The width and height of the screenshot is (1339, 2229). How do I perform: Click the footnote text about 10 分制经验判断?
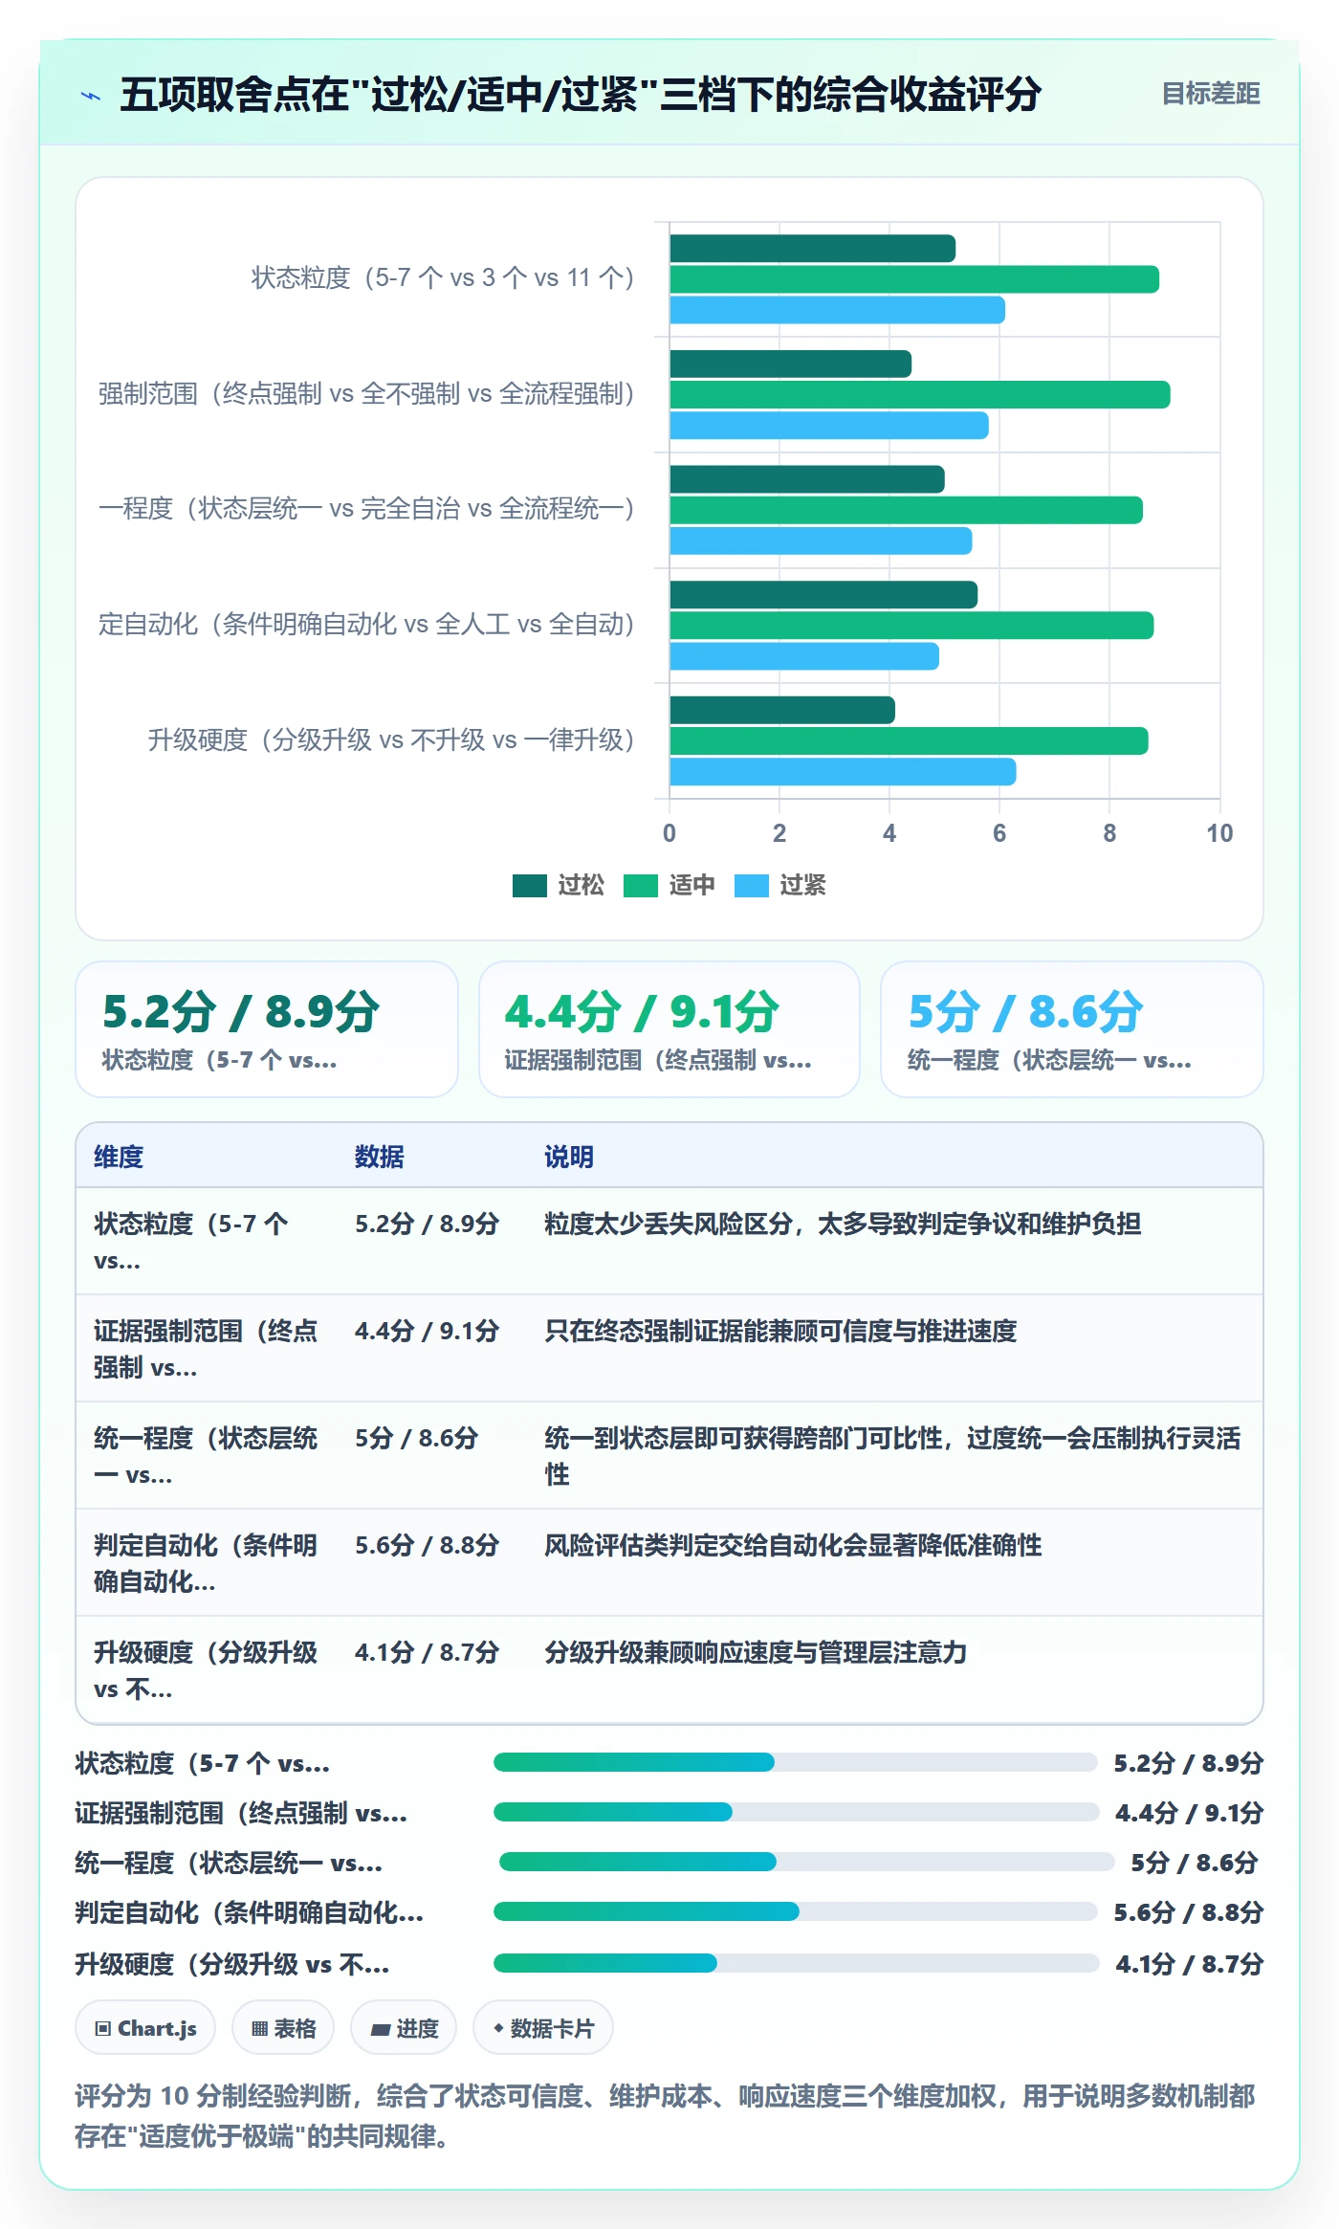tap(666, 2116)
